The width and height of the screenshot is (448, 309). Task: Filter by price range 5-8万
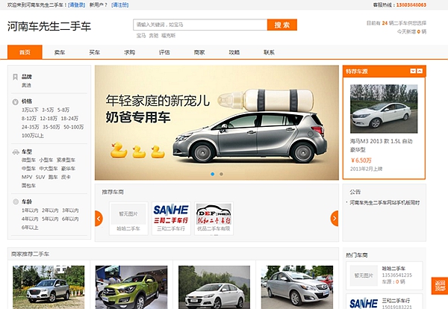pos(63,110)
